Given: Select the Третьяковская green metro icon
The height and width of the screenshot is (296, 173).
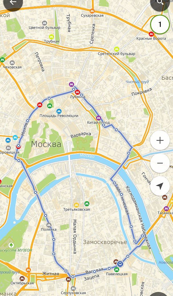Looking at the screenshot, I should pyautogui.click(x=87, y=204).
